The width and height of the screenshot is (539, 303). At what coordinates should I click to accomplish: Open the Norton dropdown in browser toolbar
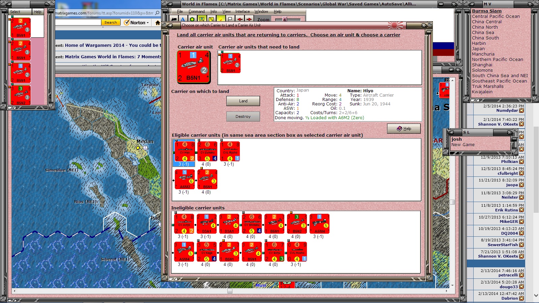[136, 23]
